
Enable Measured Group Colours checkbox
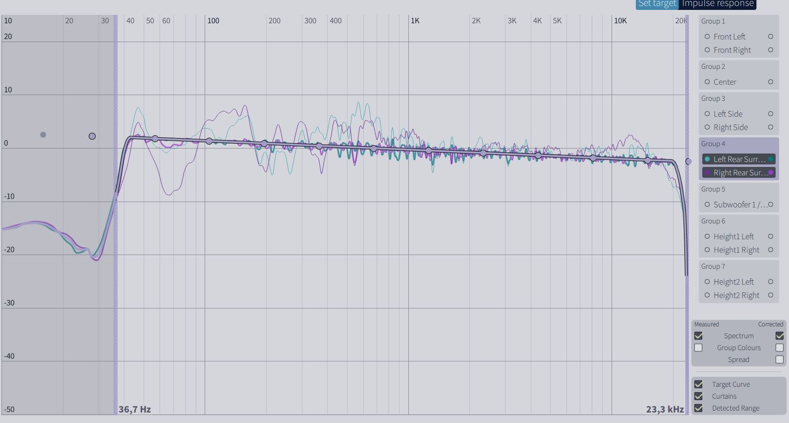698,348
